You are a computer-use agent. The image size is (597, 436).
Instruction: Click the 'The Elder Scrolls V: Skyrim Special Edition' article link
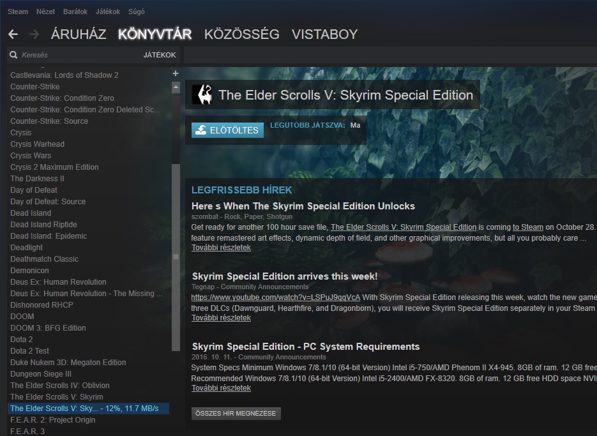point(404,227)
